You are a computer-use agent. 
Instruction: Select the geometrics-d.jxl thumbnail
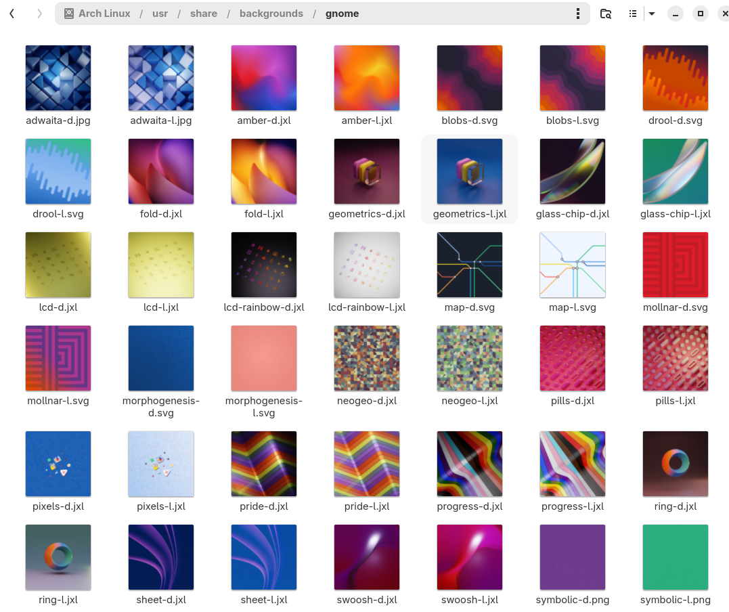[367, 171]
